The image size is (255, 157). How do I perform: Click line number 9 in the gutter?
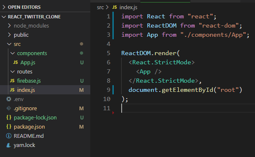[108, 90]
